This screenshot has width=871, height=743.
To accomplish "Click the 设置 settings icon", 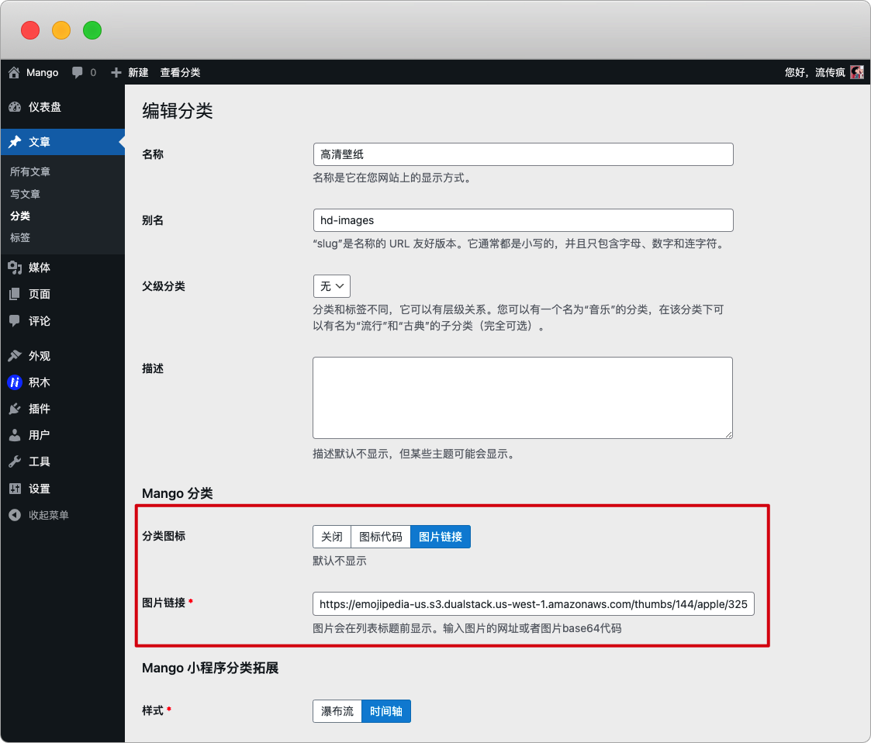I will 15,489.
